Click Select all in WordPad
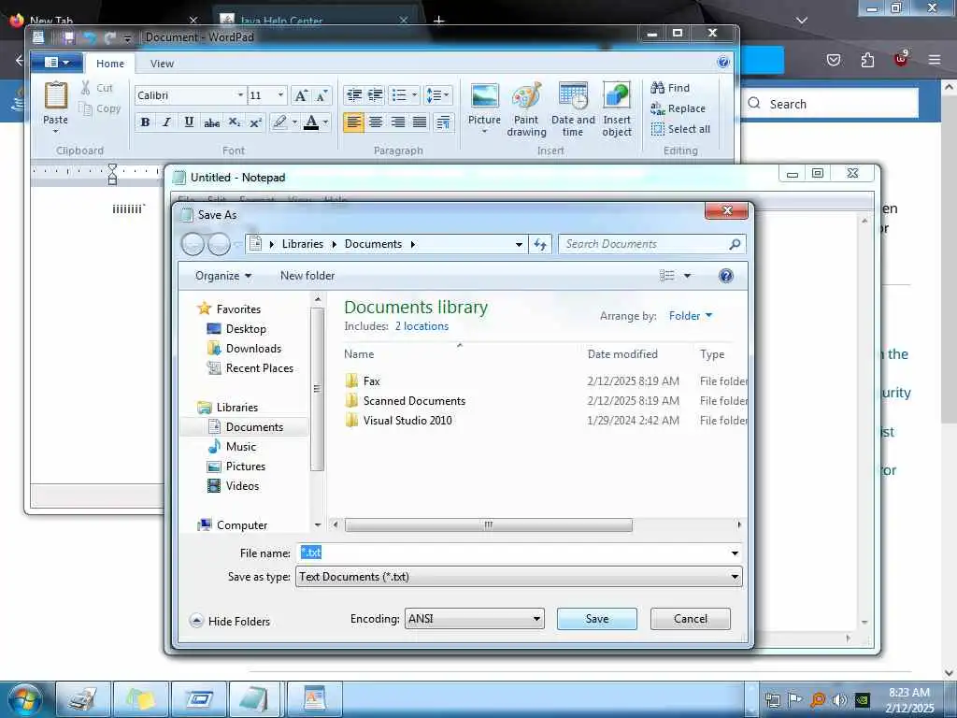 [x=680, y=129]
